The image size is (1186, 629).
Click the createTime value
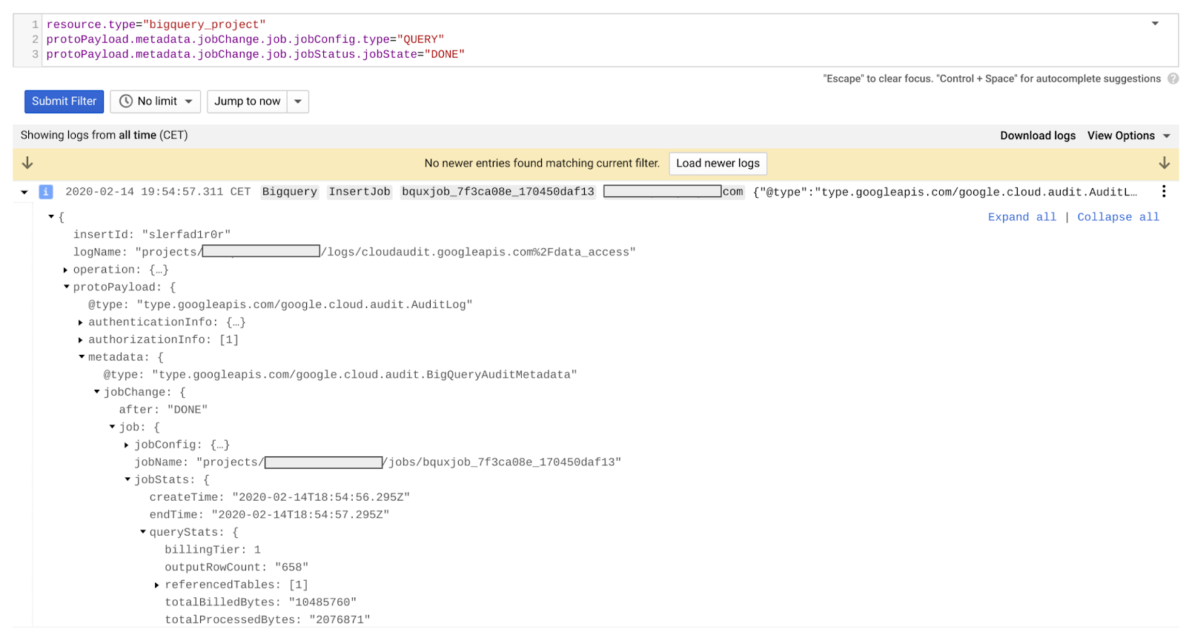(x=321, y=497)
